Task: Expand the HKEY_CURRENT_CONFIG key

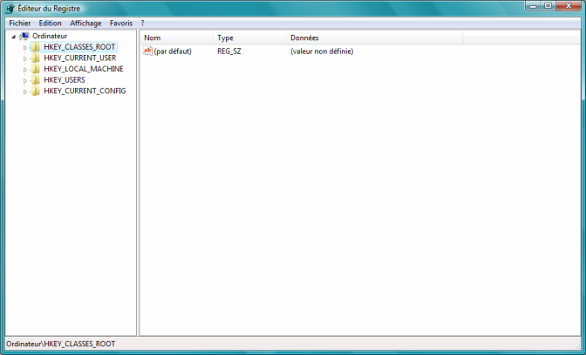Action: point(25,92)
